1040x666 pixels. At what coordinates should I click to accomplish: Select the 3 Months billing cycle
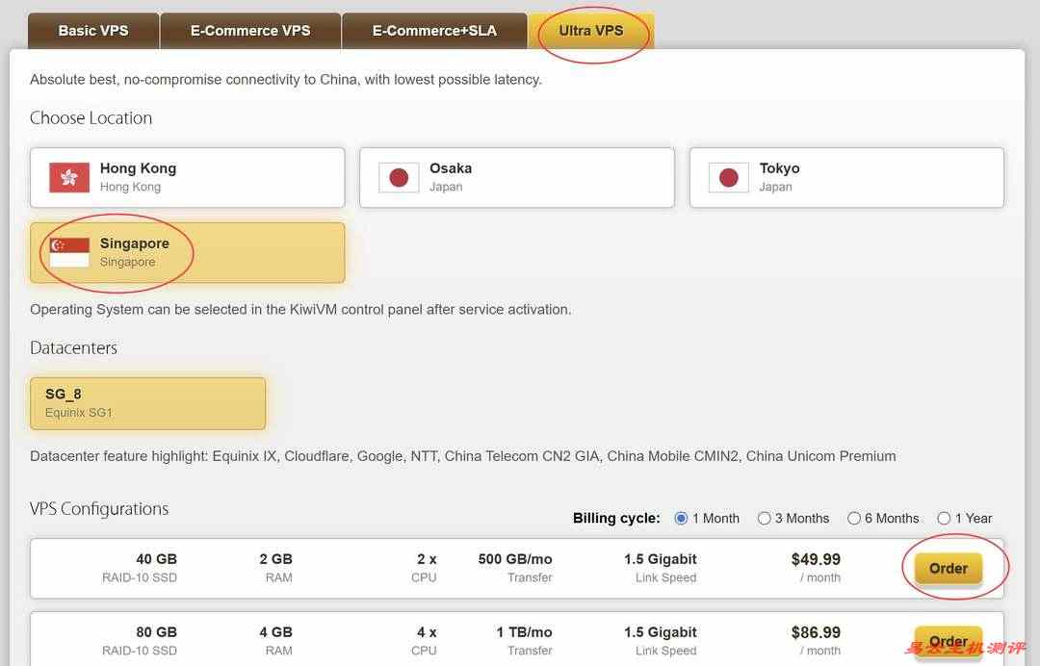[x=764, y=518]
